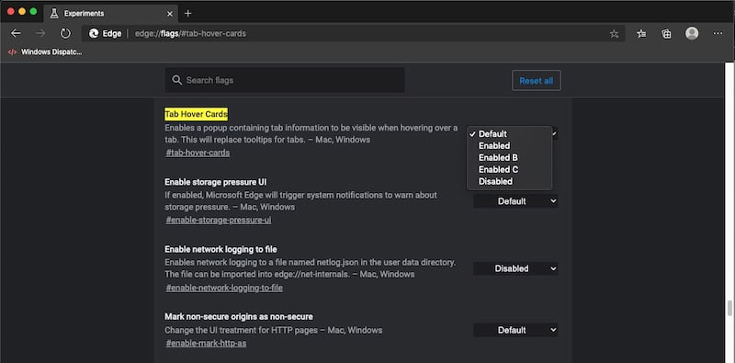Choose Default in the open dropdown list
The height and width of the screenshot is (363, 735).
[x=510, y=134]
